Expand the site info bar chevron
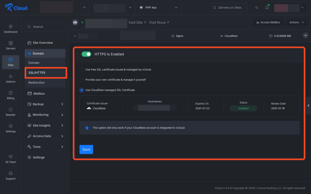The image size is (311, 194). [306, 36]
